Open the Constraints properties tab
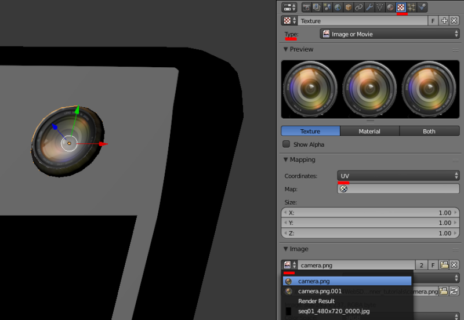The width and height of the screenshot is (464, 320). 358,7
